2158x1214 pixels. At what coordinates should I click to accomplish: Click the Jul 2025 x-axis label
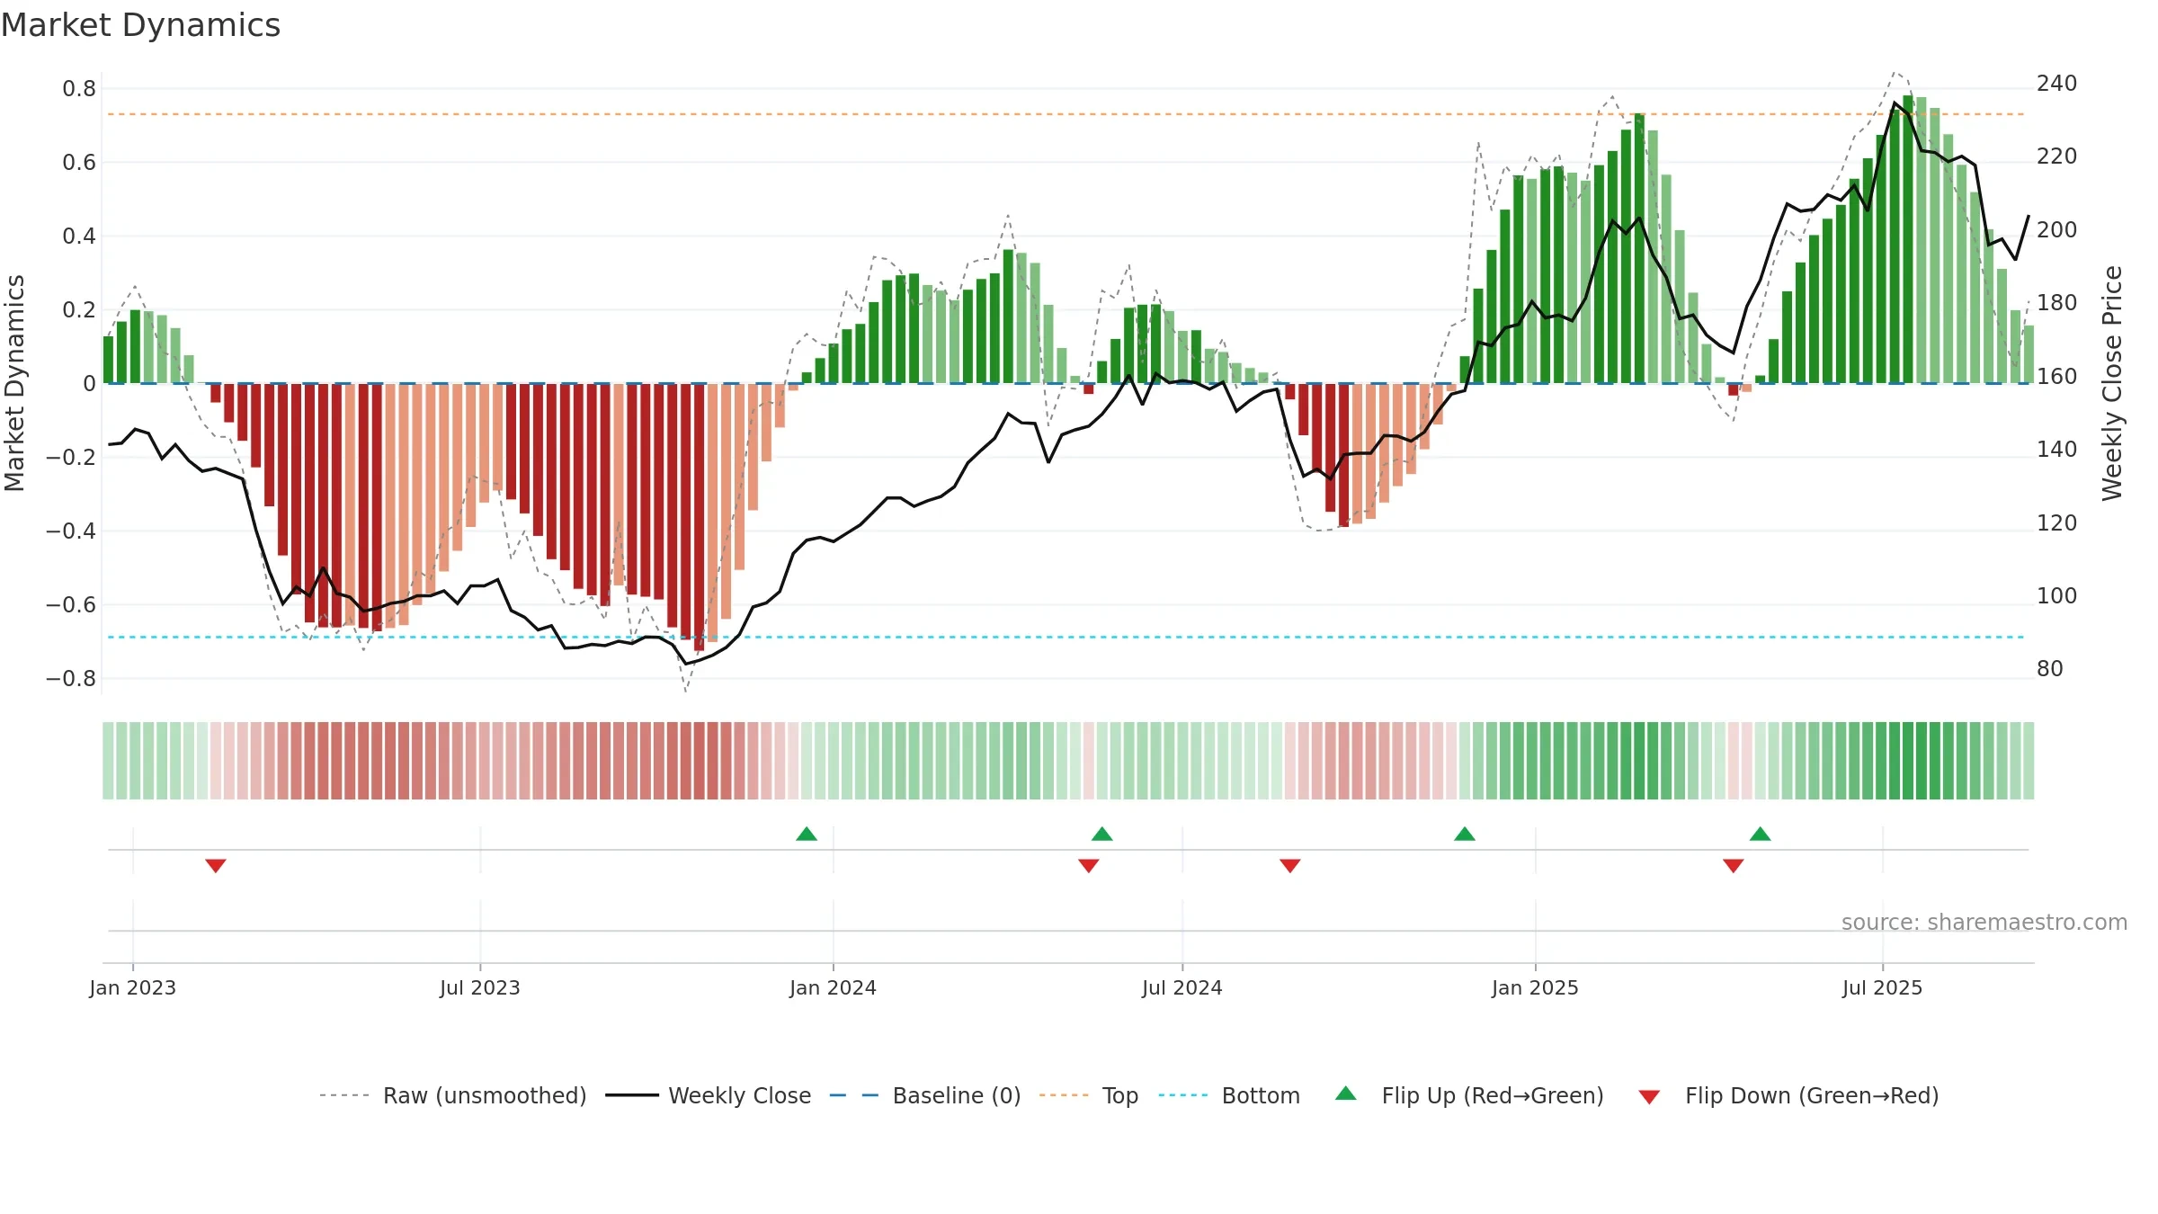(x=1883, y=987)
